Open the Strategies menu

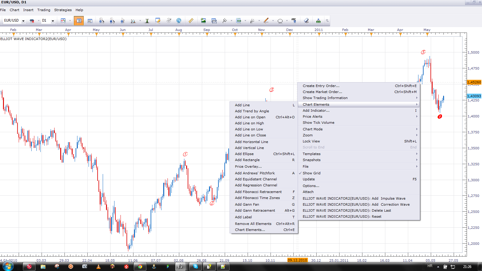pyautogui.click(x=63, y=10)
